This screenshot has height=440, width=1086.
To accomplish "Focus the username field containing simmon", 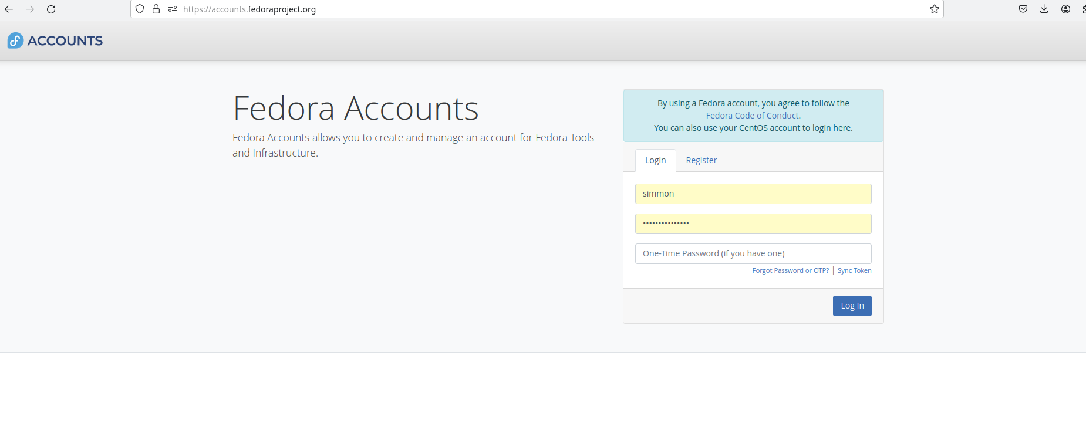I will click(x=753, y=194).
